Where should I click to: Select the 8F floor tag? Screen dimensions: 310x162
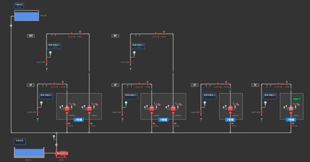coord(115,36)
